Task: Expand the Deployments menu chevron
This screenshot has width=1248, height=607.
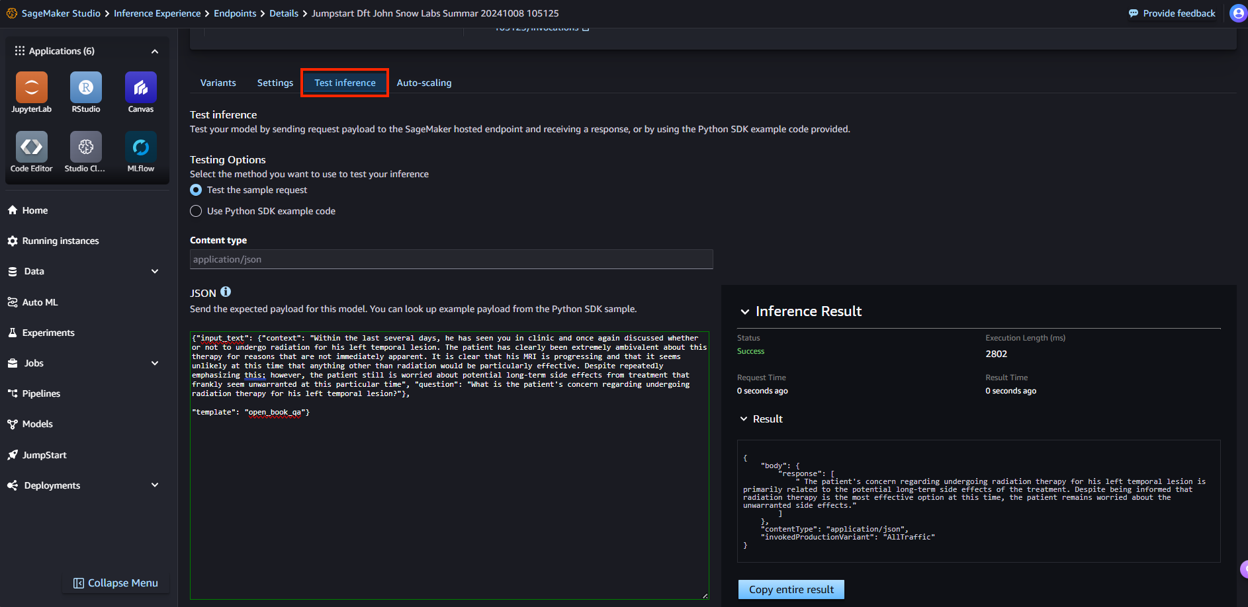Action: point(155,485)
